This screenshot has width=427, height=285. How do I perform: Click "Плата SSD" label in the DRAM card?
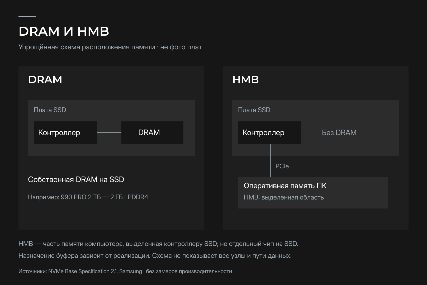[x=50, y=110]
